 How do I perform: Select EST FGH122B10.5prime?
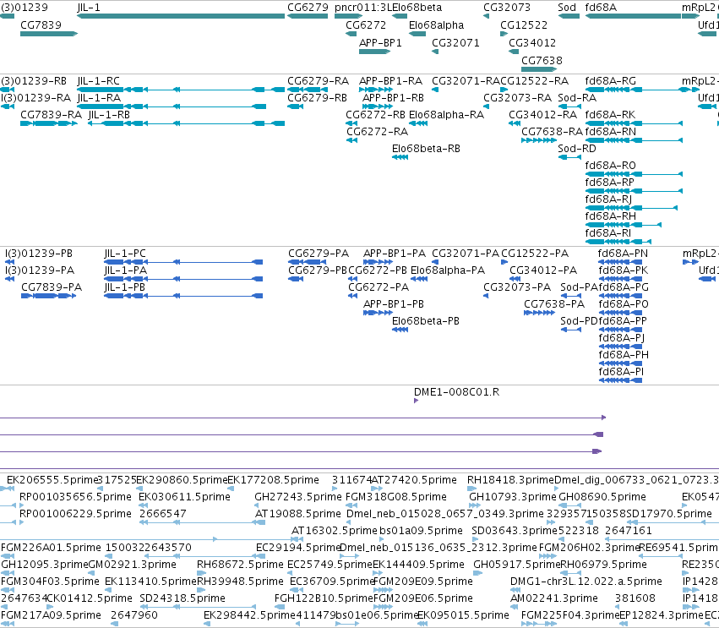[324, 598]
